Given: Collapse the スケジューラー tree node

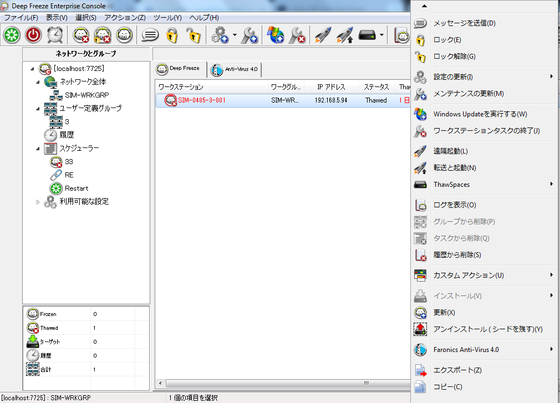Looking at the screenshot, I should pyautogui.click(x=38, y=149).
